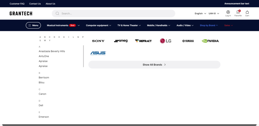Jump to letter P in brand index
Screen dimensions: 259x126
(x=83, y=37)
